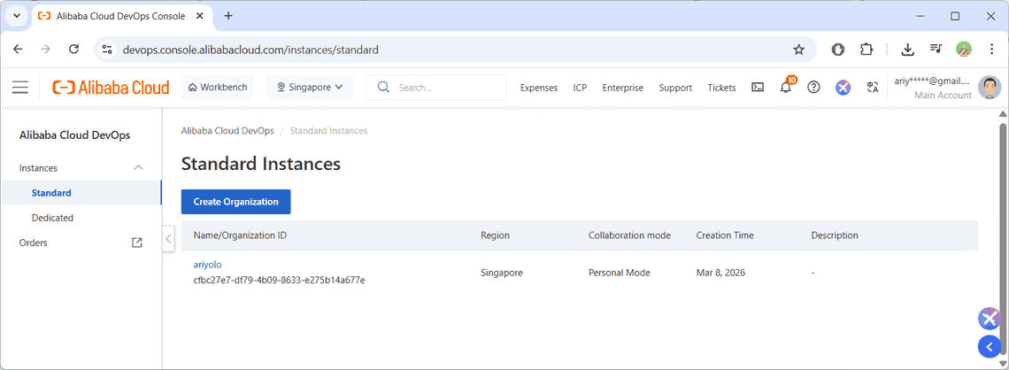1009x370 pixels.
Task: Select Dedicated in the sidebar
Action: [x=52, y=218]
